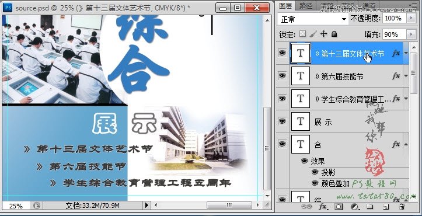Click the 颜色叠加 effect entry
This screenshot has width=422, height=216.
(x=336, y=184)
